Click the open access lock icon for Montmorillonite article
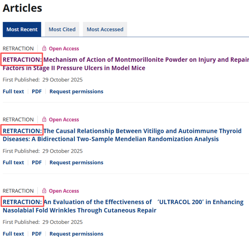 [44, 49]
